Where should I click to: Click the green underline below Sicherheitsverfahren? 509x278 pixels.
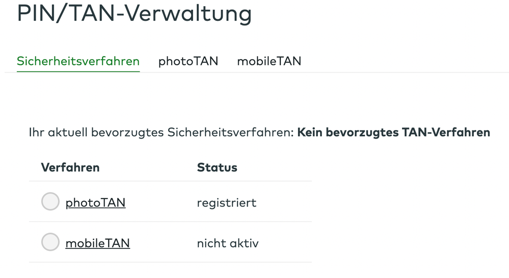click(x=78, y=71)
